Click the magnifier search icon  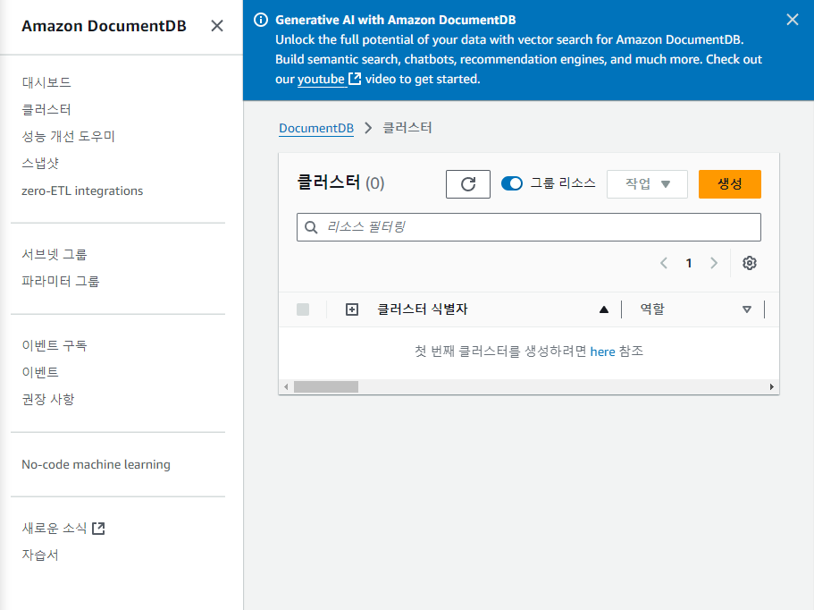click(x=311, y=227)
